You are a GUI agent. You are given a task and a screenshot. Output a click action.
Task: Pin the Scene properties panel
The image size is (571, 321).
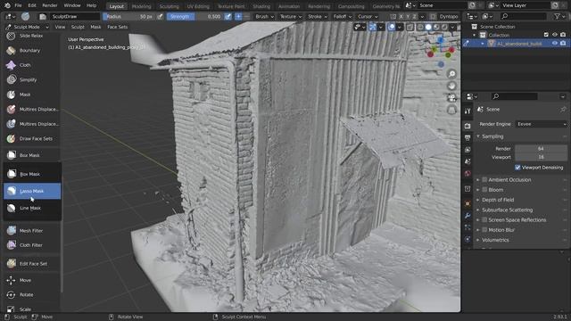[x=563, y=110]
